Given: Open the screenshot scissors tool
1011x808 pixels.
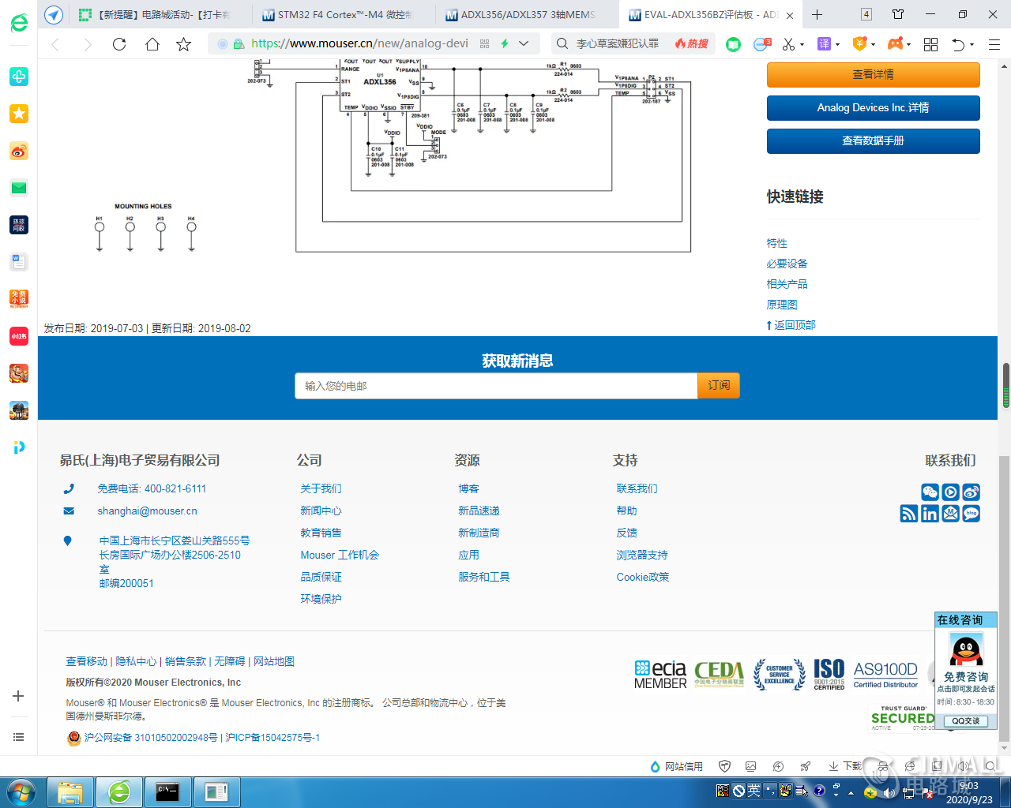Looking at the screenshot, I should [x=788, y=44].
